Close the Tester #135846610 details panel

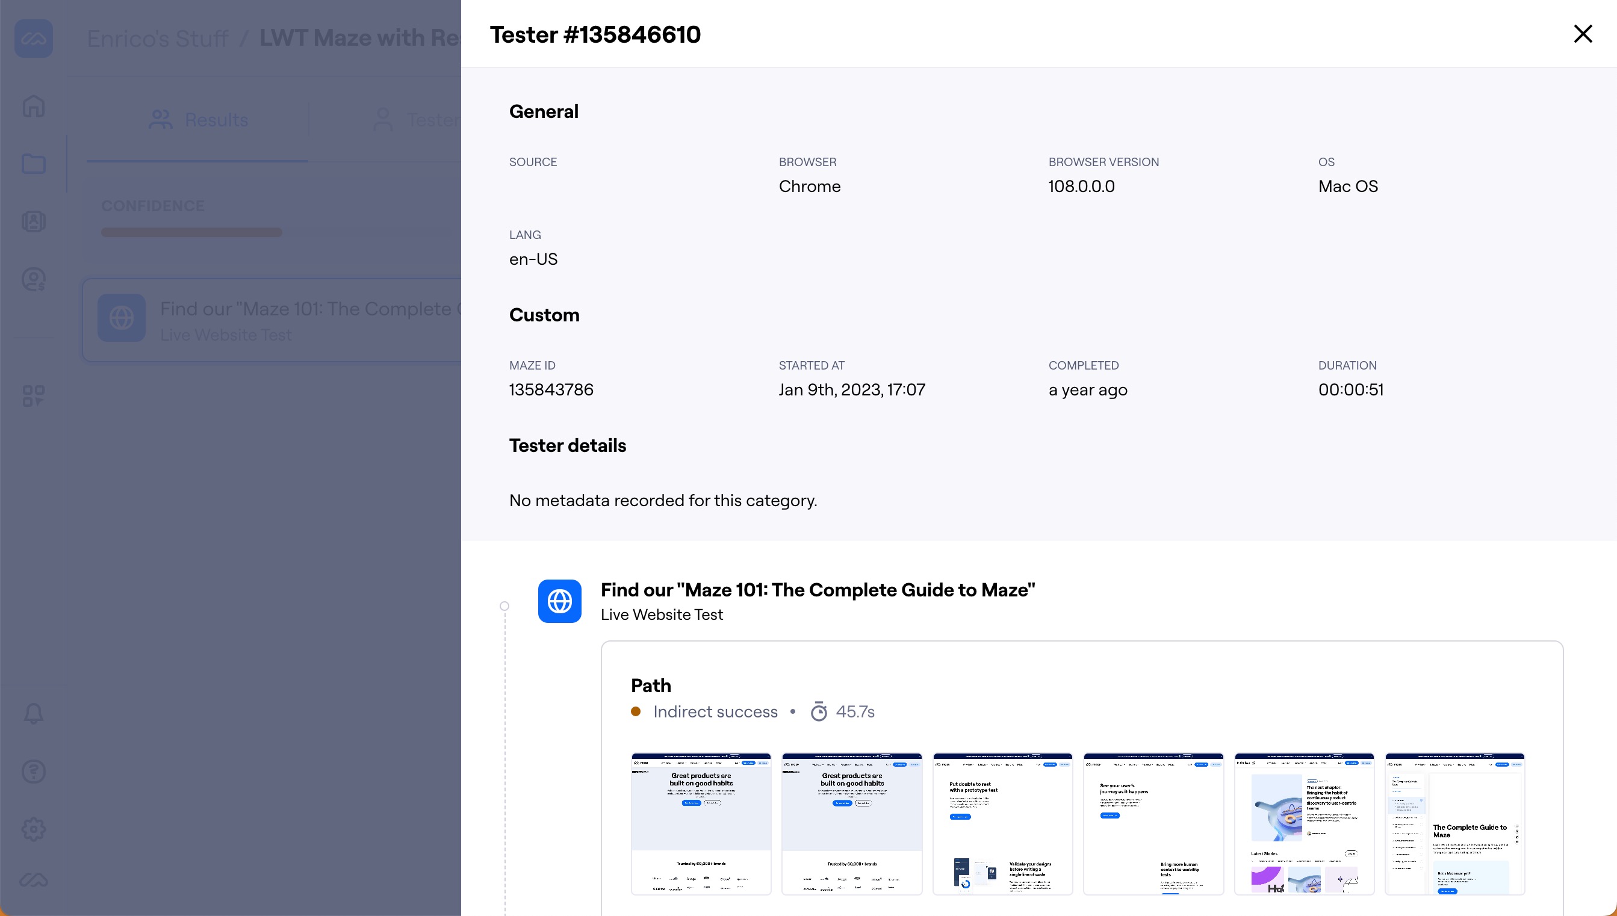1583,34
